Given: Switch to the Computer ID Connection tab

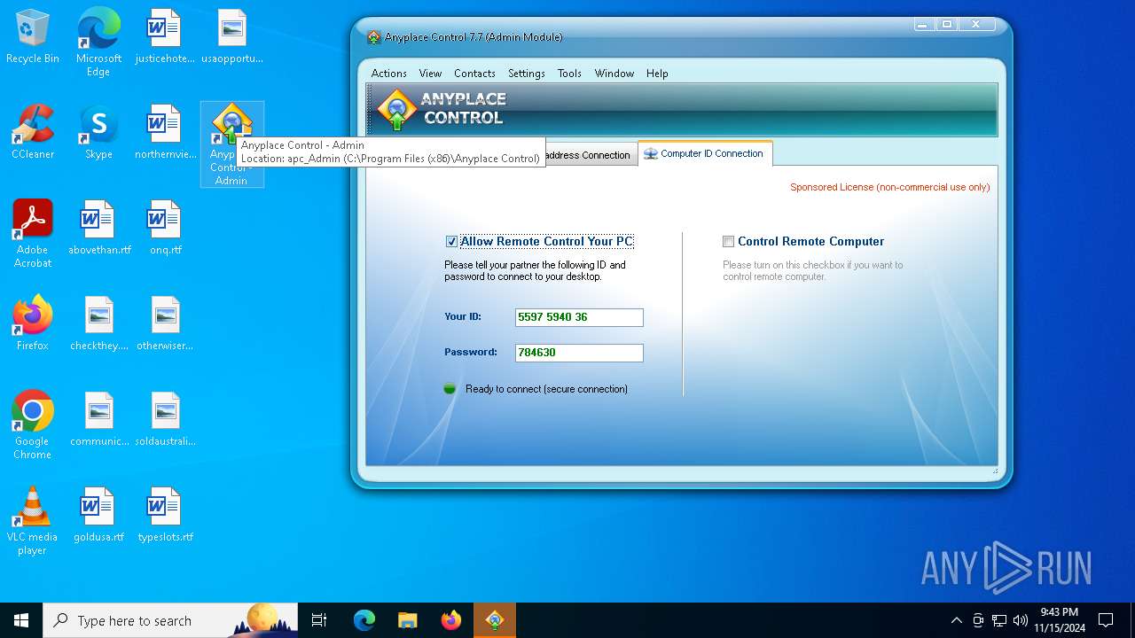Looking at the screenshot, I should (x=704, y=154).
